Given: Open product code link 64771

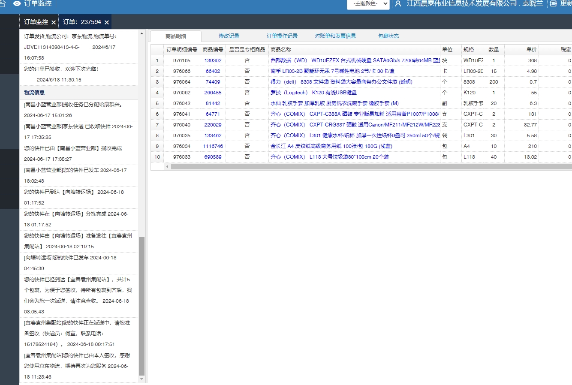Looking at the screenshot, I should (213, 114).
